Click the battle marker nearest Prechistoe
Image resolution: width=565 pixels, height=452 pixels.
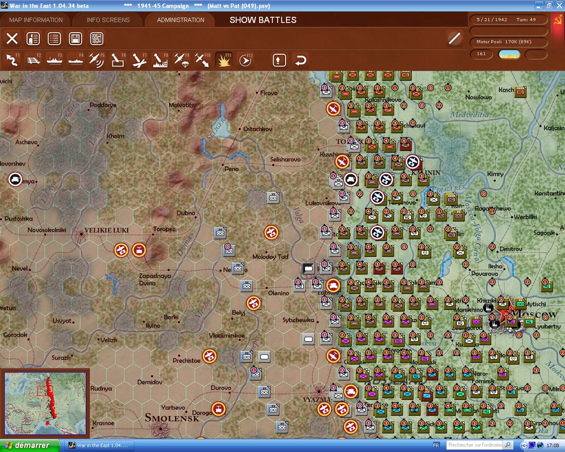(x=210, y=355)
